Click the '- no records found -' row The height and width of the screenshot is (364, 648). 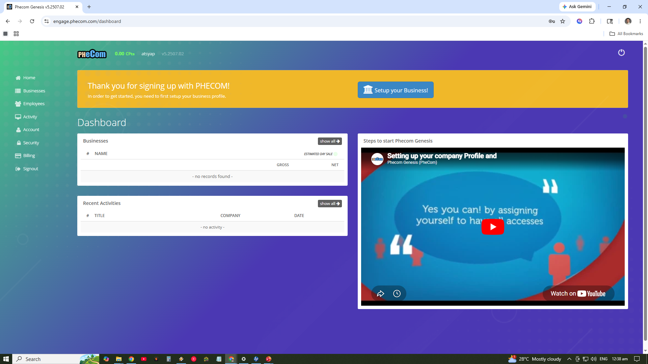[212, 177]
